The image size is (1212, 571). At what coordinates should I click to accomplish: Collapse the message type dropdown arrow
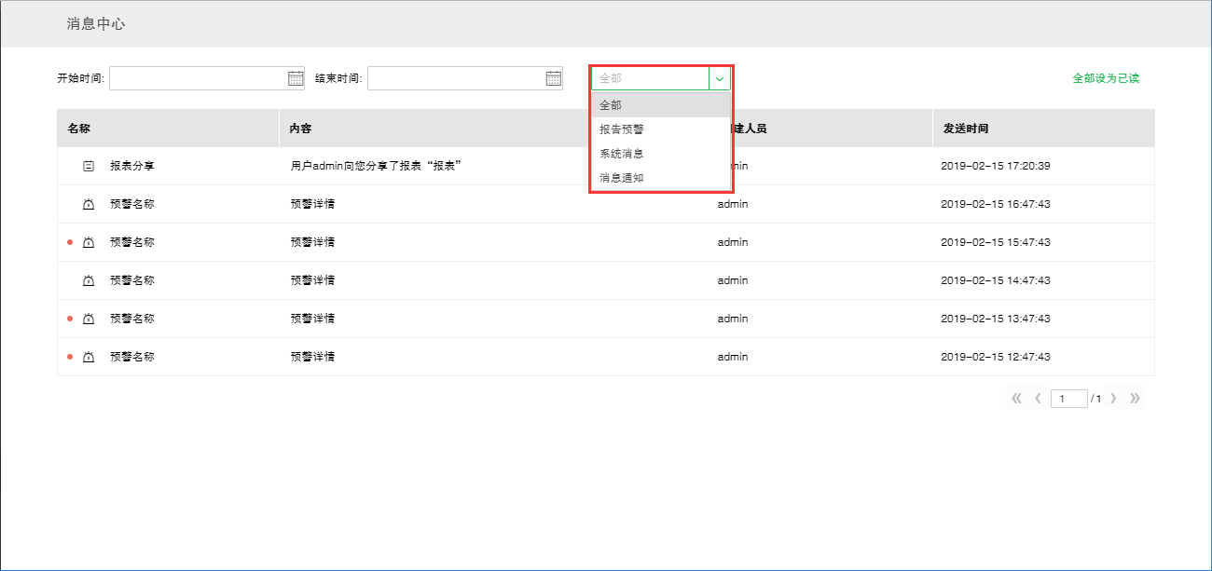click(720, 78)
